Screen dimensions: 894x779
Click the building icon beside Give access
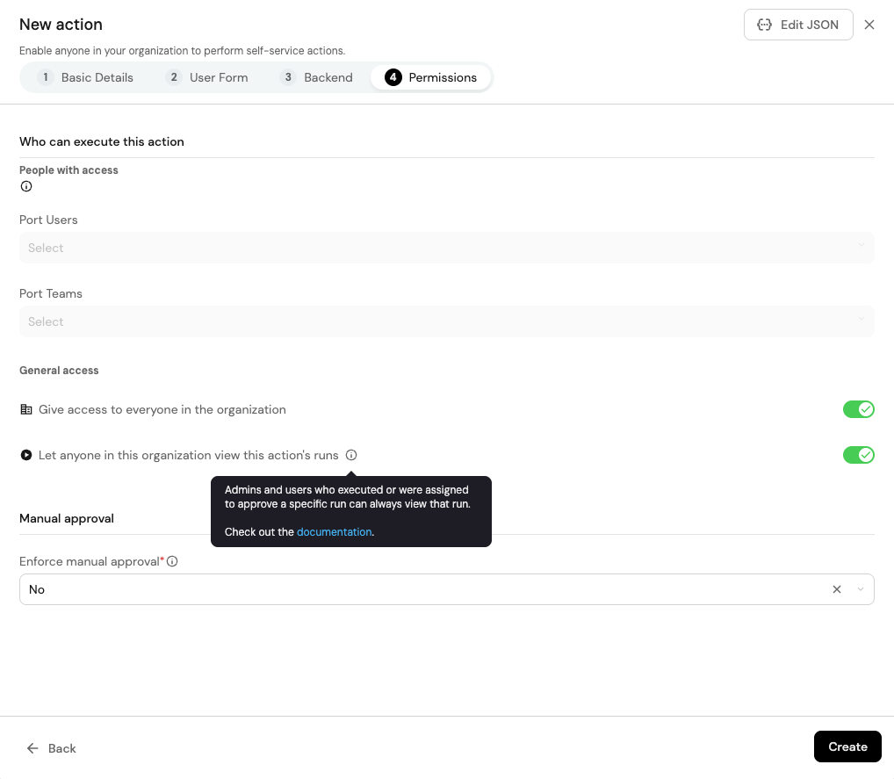pos(26,409)
